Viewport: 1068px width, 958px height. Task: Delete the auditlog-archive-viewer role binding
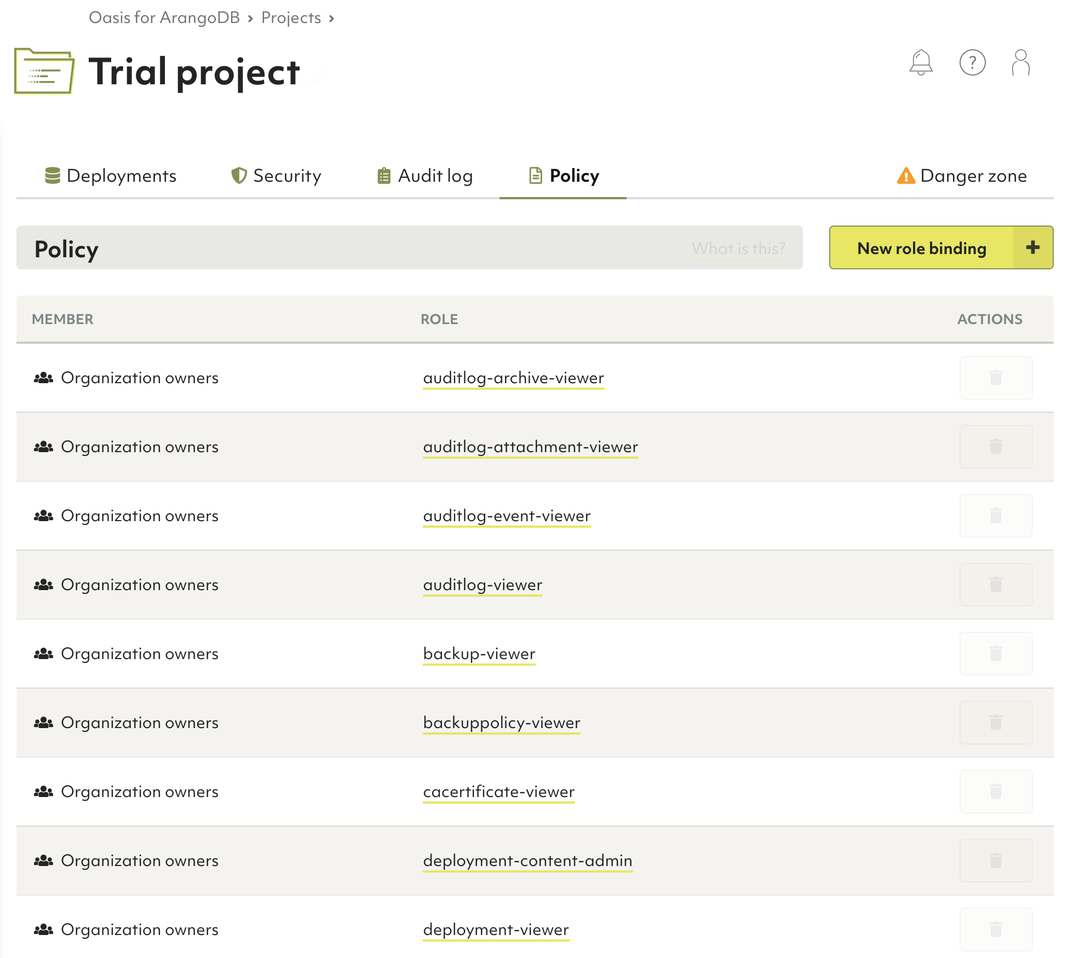(x=995, y=378)
